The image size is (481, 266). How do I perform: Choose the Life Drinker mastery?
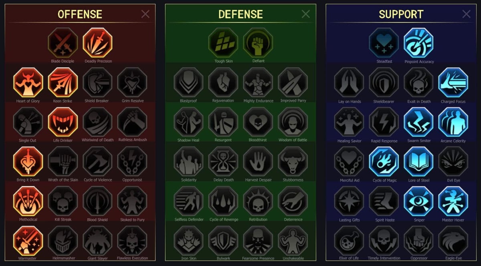pyautogui.click(x=63, y=122)
